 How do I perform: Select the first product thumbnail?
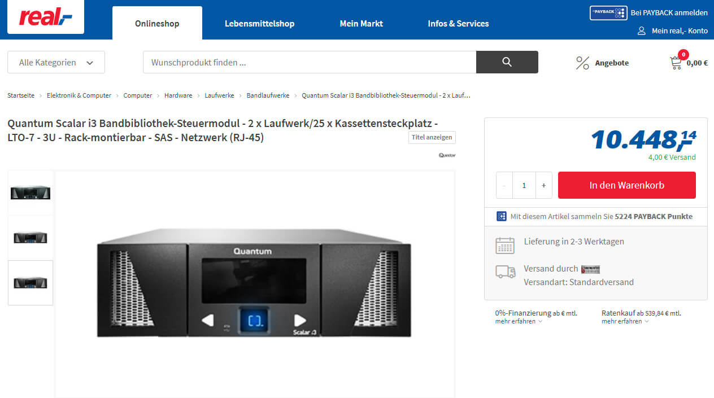coord(31,193)
